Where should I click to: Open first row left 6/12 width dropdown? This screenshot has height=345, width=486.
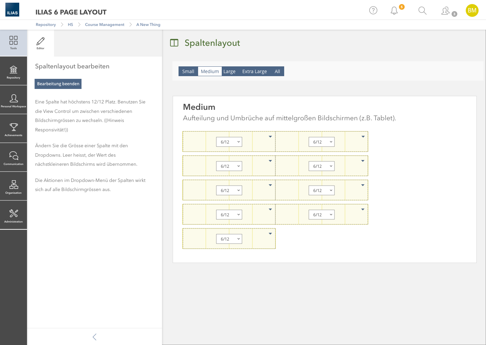click(x=229, y=142)
